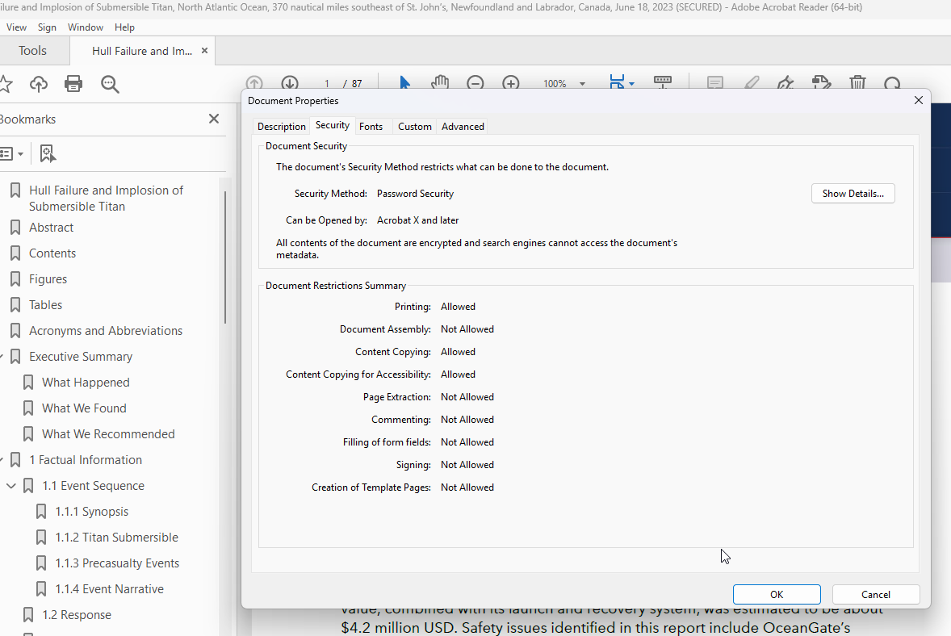This screenshot has width=951, height=636.
Task: Cancel the Document Properties dialog
Action: pos(875,595)
